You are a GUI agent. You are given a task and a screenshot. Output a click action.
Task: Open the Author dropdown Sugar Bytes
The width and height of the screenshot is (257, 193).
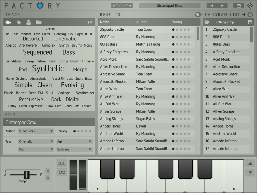click(x=36, y=131)
